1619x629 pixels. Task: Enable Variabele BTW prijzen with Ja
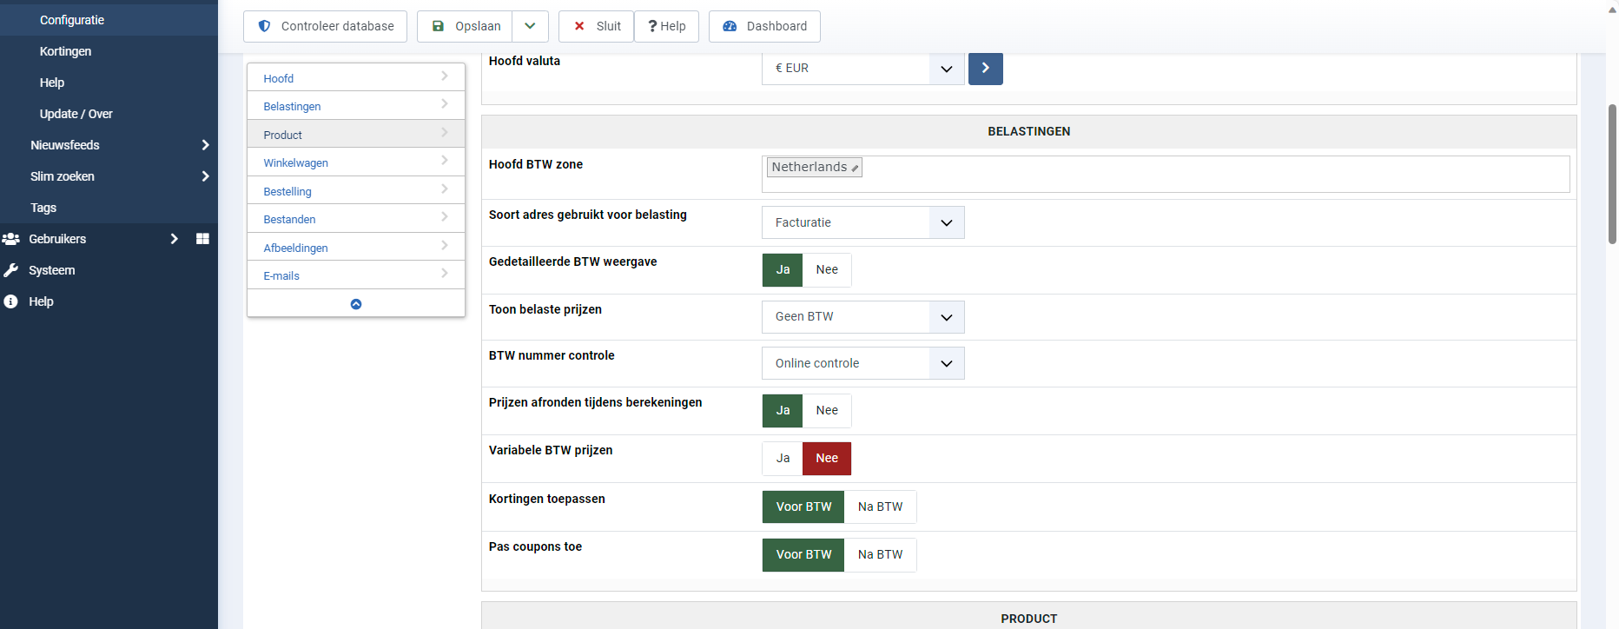[x=783, y=459]
